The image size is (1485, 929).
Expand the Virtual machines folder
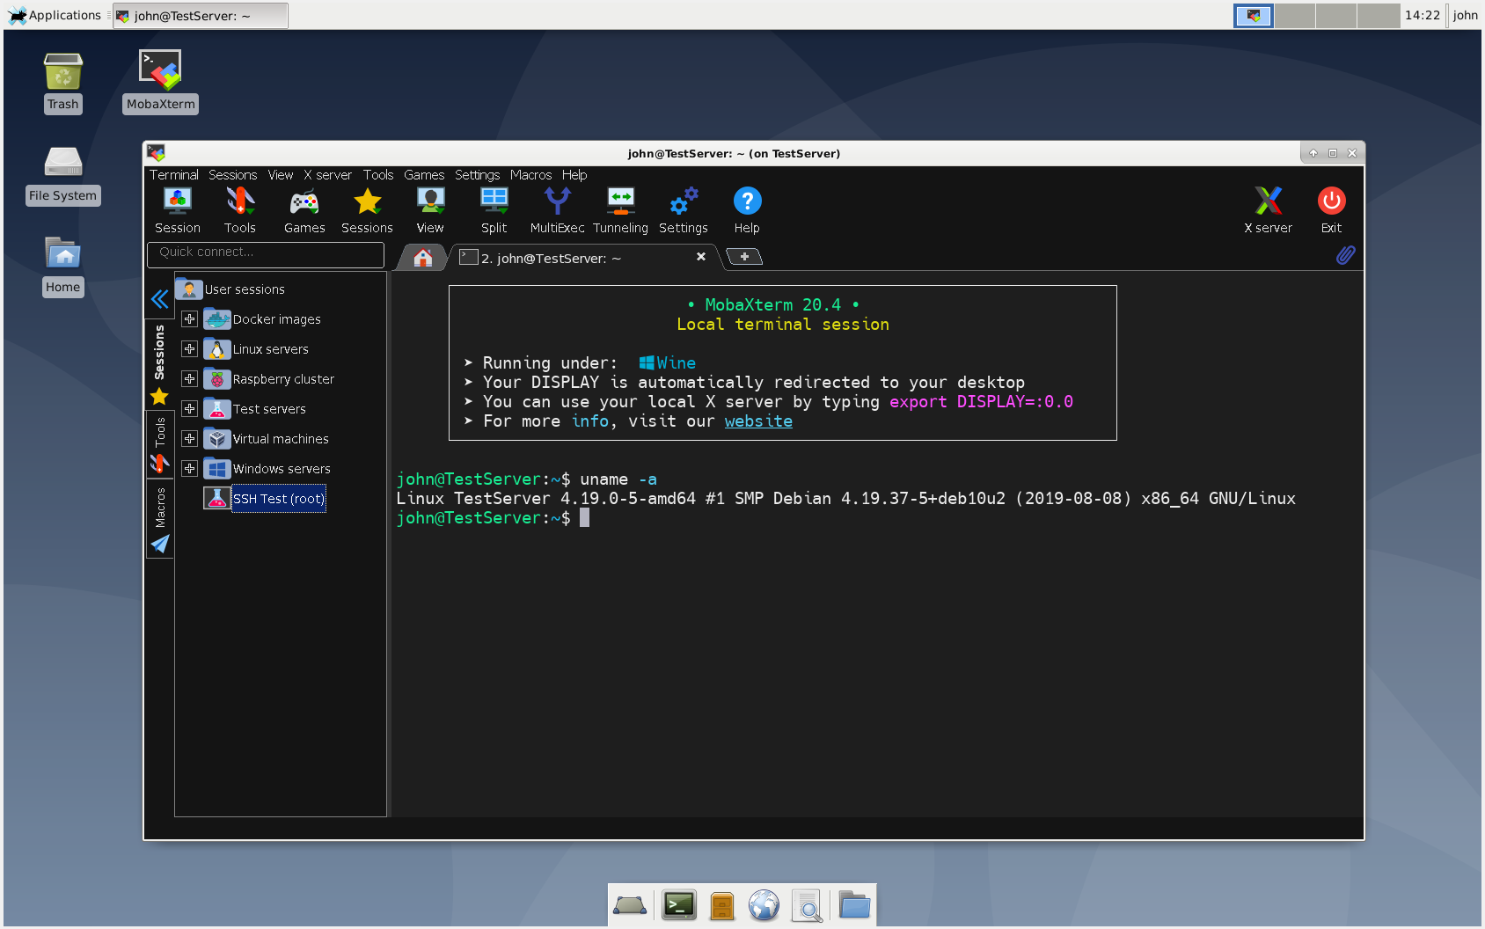click(x=189, y=439)
